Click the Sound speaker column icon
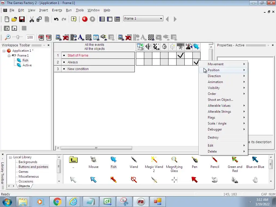 148,47
